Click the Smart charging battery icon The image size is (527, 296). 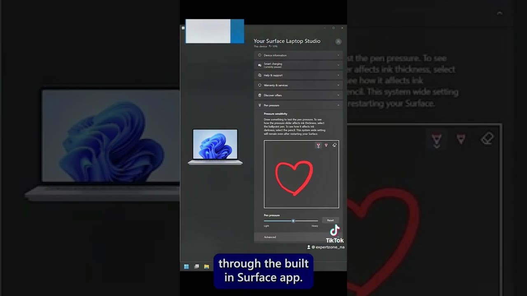[x=260, y=65]
